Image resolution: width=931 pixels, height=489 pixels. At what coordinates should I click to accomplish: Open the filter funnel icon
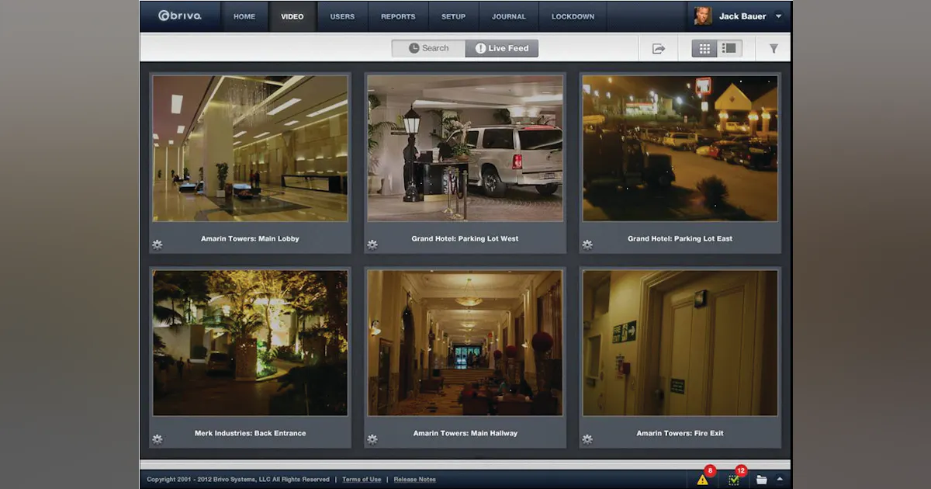tap(774, 49)
